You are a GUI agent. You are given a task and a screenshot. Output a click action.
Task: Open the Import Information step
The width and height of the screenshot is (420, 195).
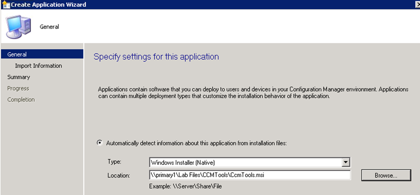click(x=38, y=66)
